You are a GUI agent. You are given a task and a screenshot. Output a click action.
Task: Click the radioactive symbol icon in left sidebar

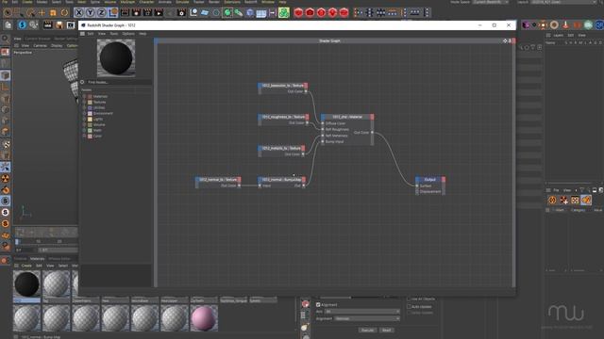tap(6, 178)
